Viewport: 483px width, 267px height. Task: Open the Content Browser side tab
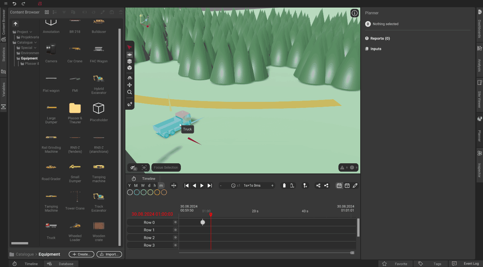[x=4, y=25]
